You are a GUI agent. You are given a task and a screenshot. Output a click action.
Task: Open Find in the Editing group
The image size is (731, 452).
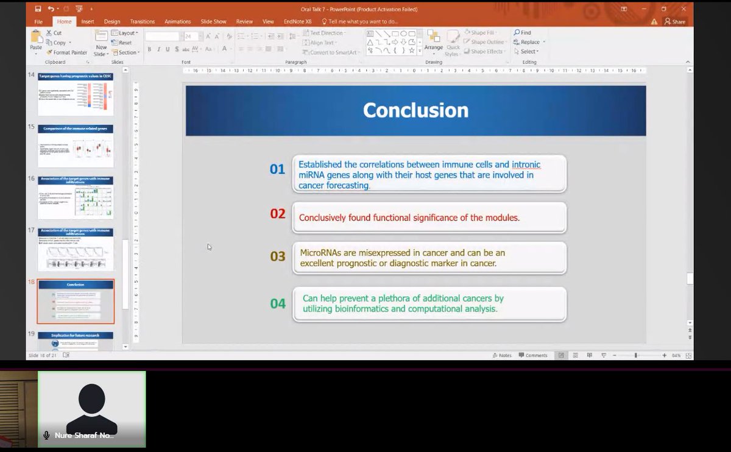[523, 33]
